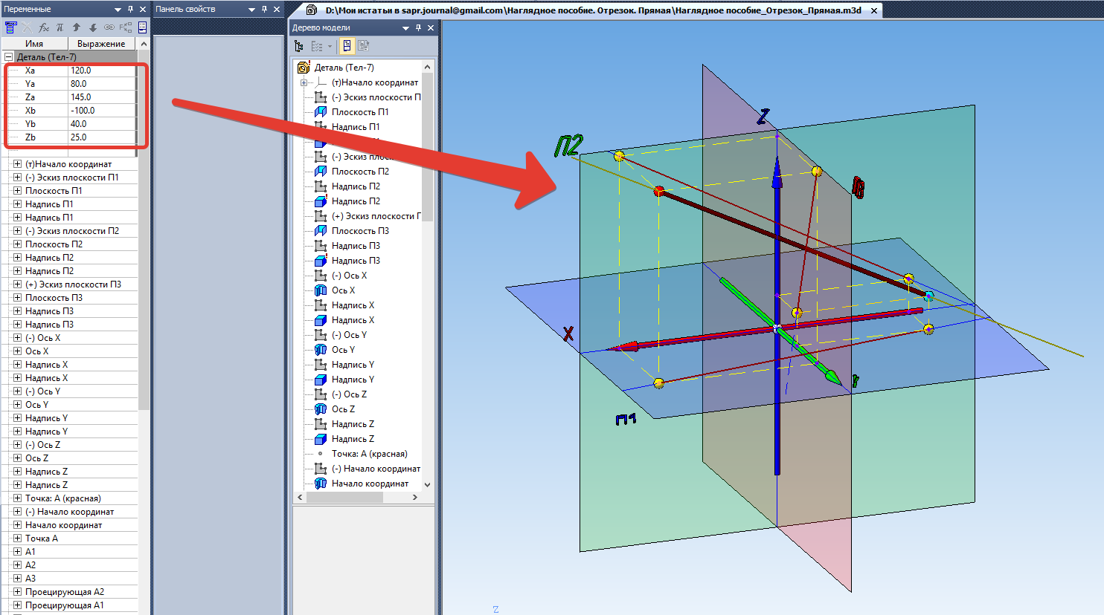Open the composition dropdown arrow in Дерево модели toolbar
The height and width of the screenshot is (615, 1104).
(330, 46)
